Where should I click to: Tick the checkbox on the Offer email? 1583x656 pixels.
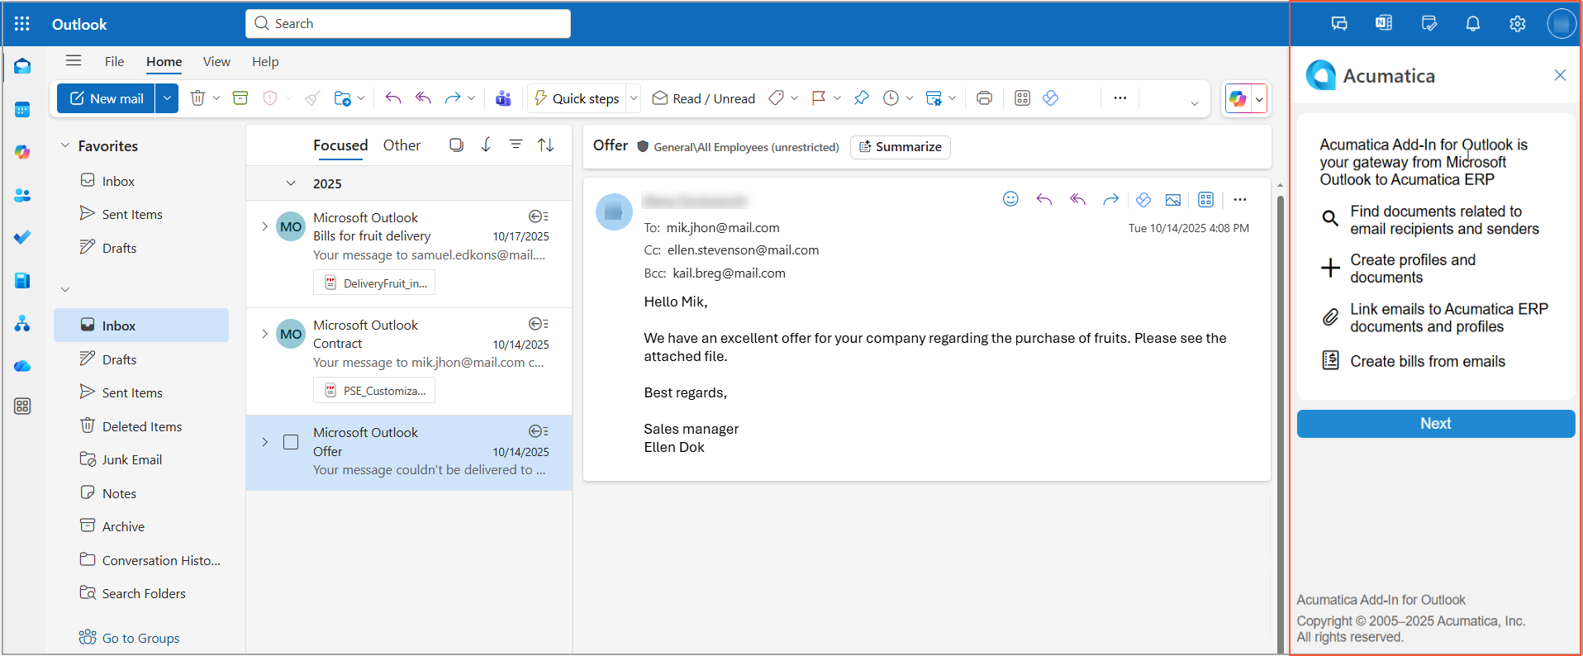[x=291, y=442]
